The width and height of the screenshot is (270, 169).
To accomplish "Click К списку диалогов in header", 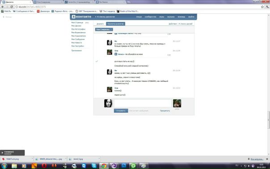I will click(105, 17).
